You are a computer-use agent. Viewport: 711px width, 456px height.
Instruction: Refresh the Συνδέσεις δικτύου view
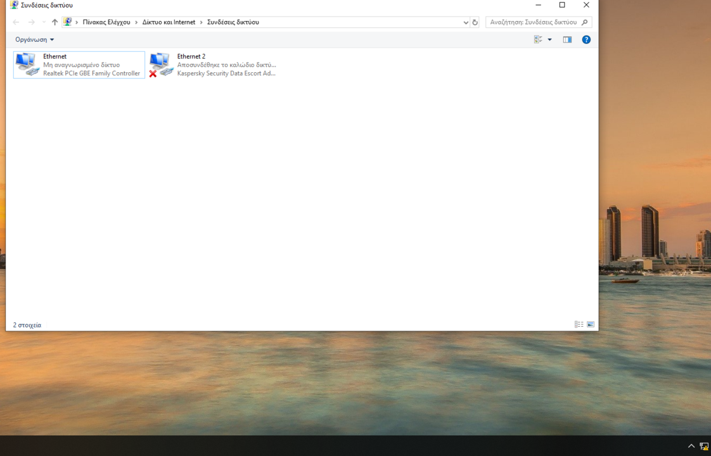475,22
